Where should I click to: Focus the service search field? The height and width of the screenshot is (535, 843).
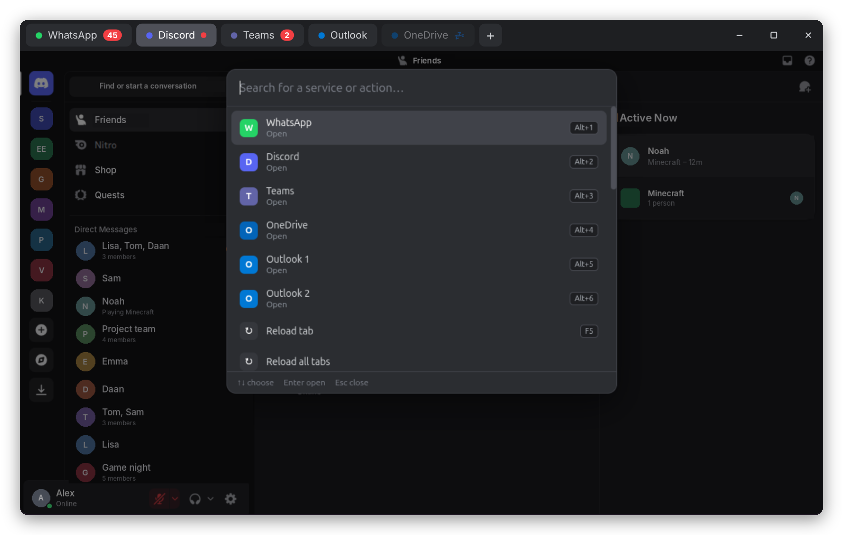[x=421, y=88]
